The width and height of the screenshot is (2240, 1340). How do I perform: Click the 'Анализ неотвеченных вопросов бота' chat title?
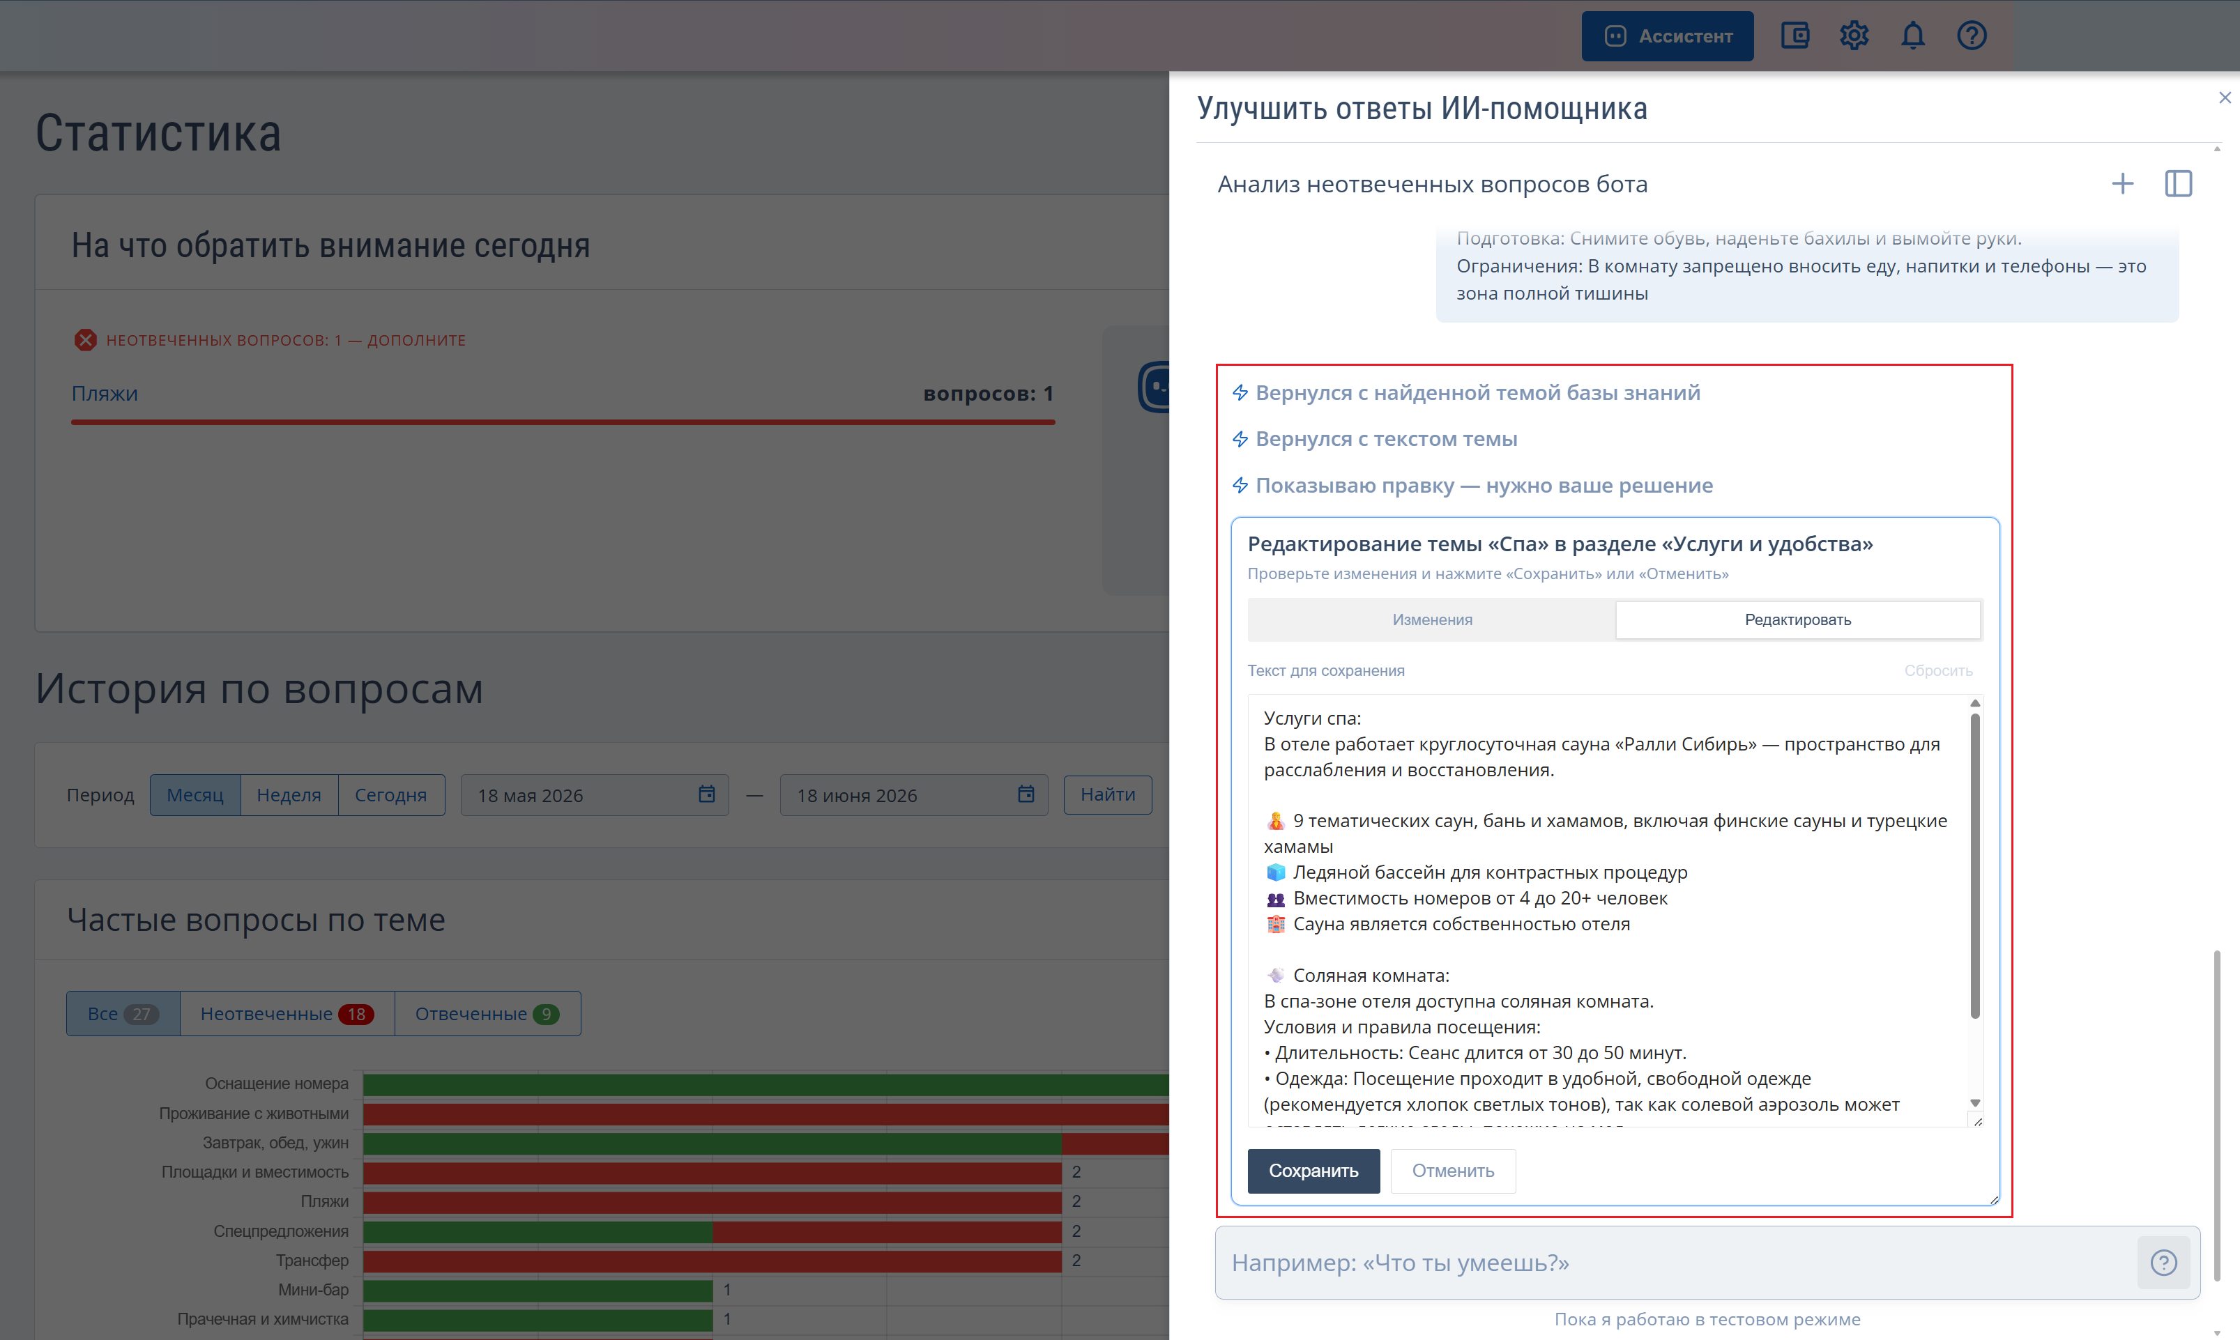click(1433, 184)
